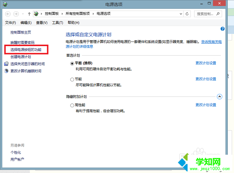Click 更改计划设置 for 节能 plan
Image resolution: width=234 pixels, height=173 pixels.
point(206,79)
